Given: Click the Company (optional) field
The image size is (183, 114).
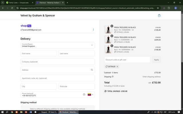Looking at the screenshot, I should 57,62.
